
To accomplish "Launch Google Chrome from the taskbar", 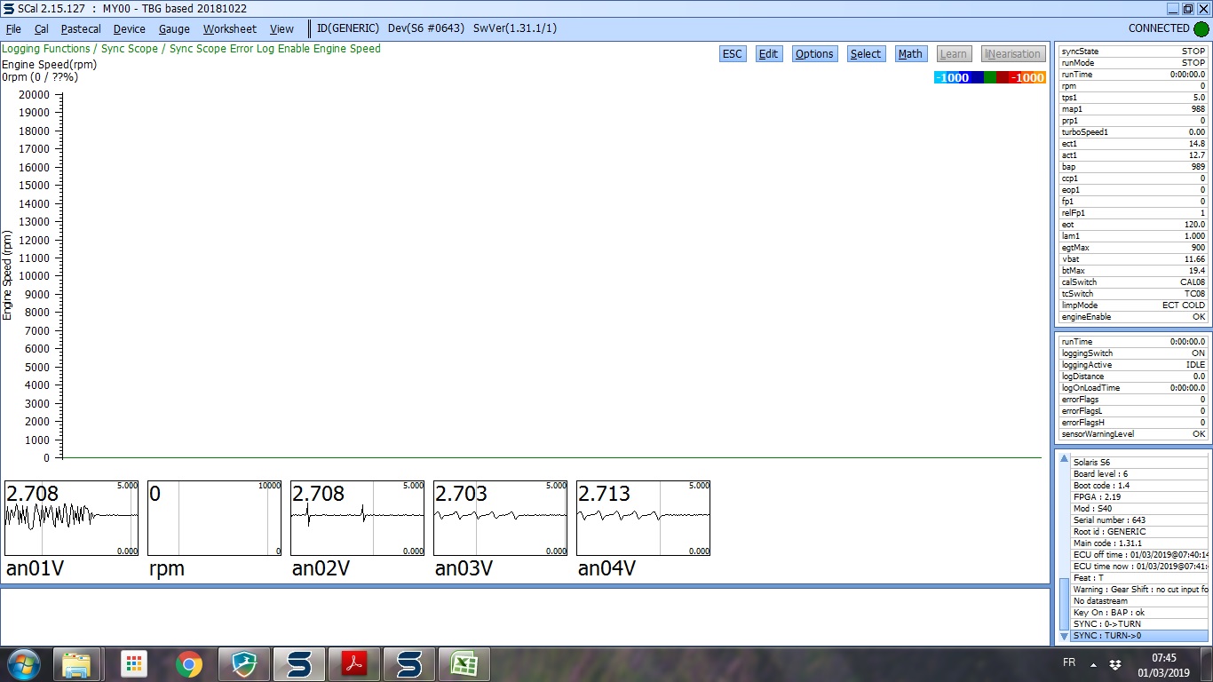I will [188, 664].
